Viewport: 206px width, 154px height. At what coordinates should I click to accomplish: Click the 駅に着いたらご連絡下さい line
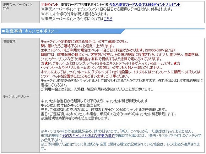78,46
